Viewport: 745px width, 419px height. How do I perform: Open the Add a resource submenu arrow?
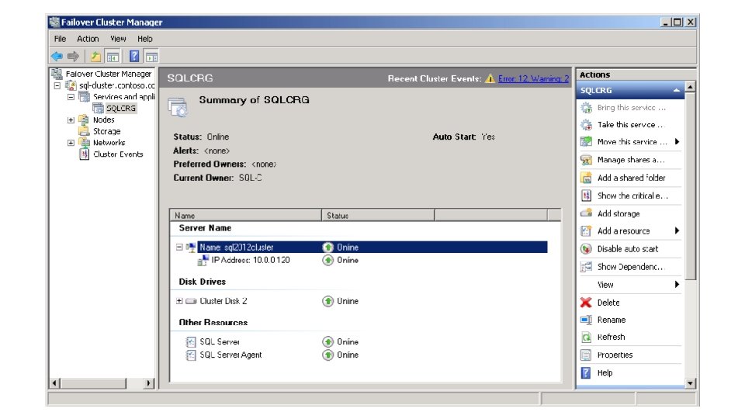click(x=677, y=231)
